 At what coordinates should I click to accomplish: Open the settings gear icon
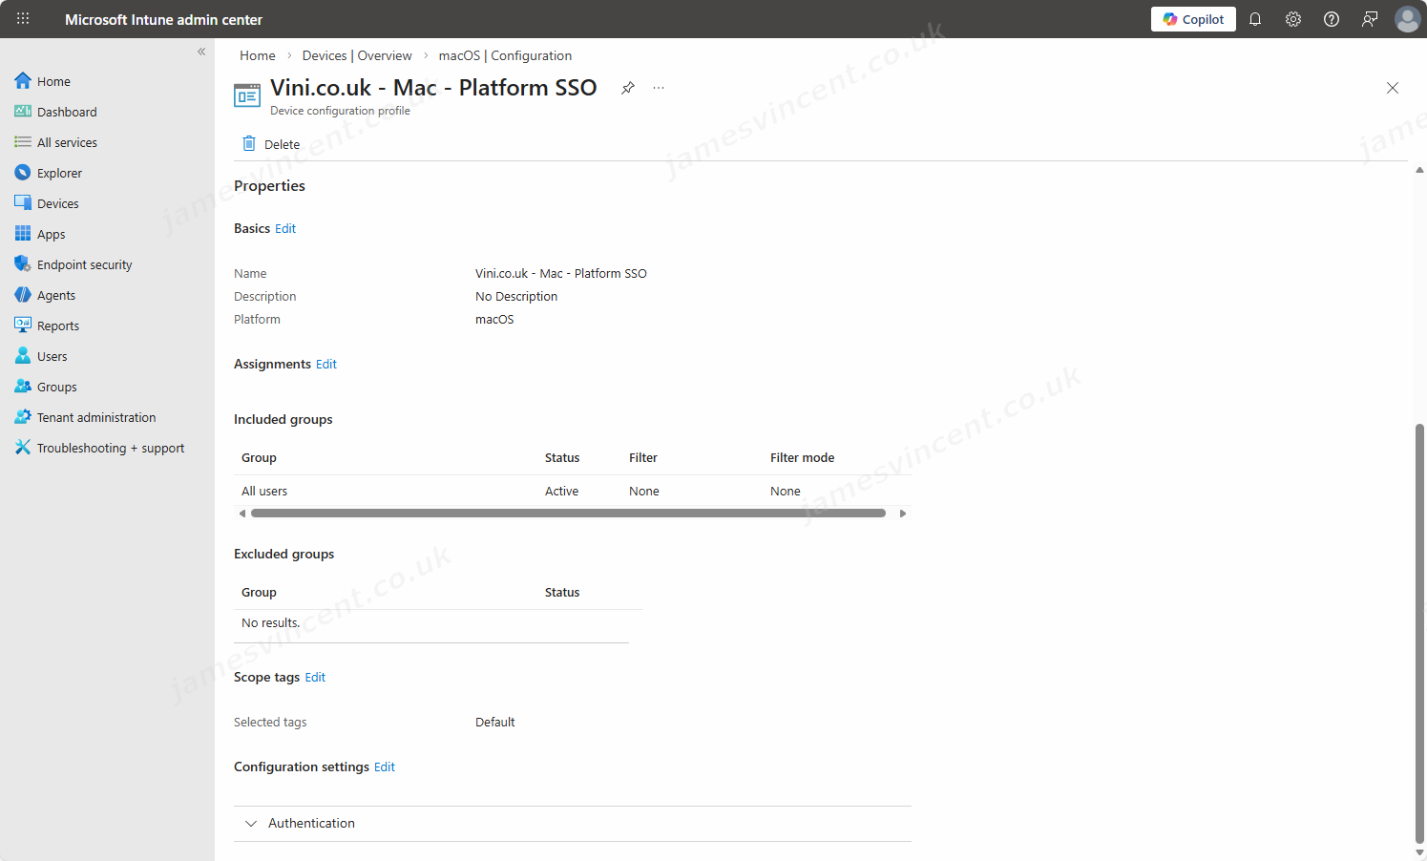(1293, 19)
